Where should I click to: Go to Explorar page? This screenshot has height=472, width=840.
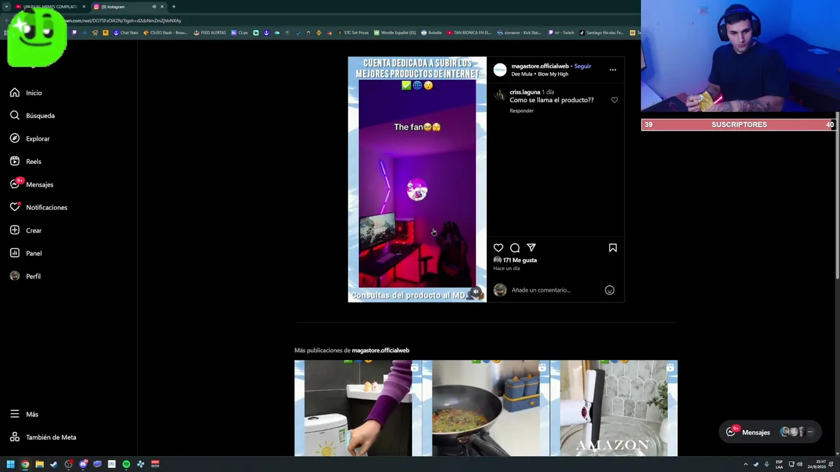[30, 138]
